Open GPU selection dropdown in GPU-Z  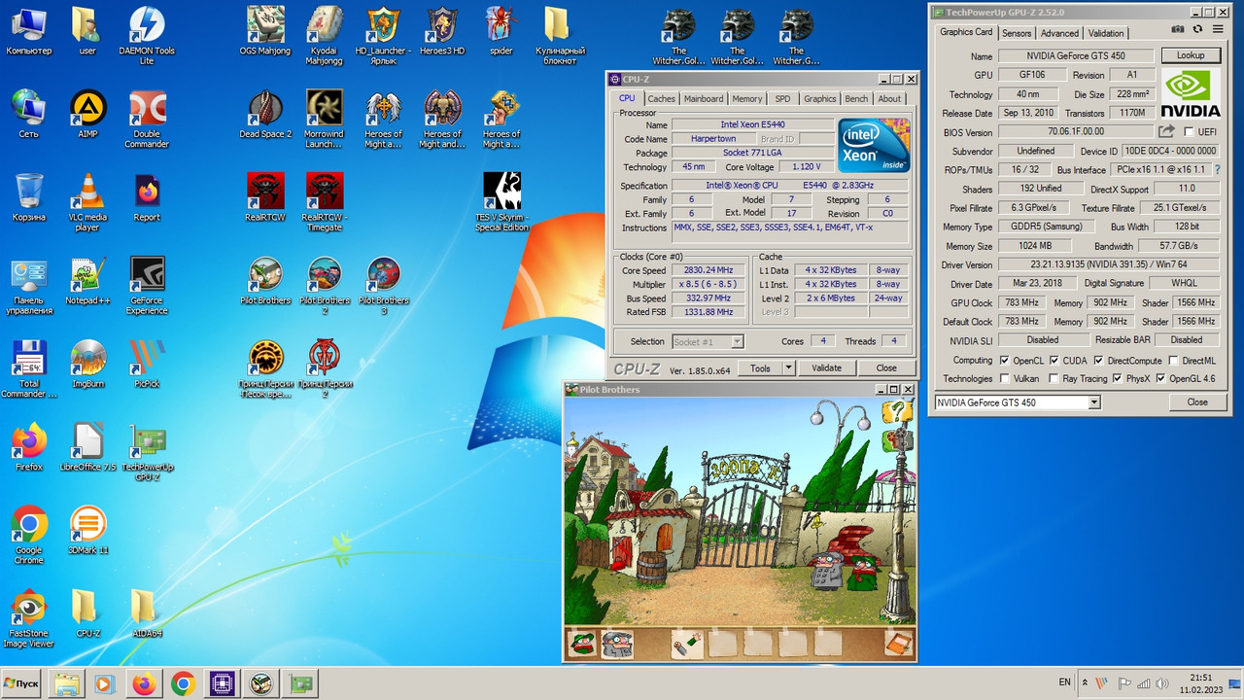coord(1093,402)
